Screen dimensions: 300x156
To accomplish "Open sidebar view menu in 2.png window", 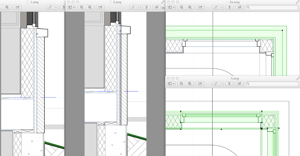I will pos(72,7).
